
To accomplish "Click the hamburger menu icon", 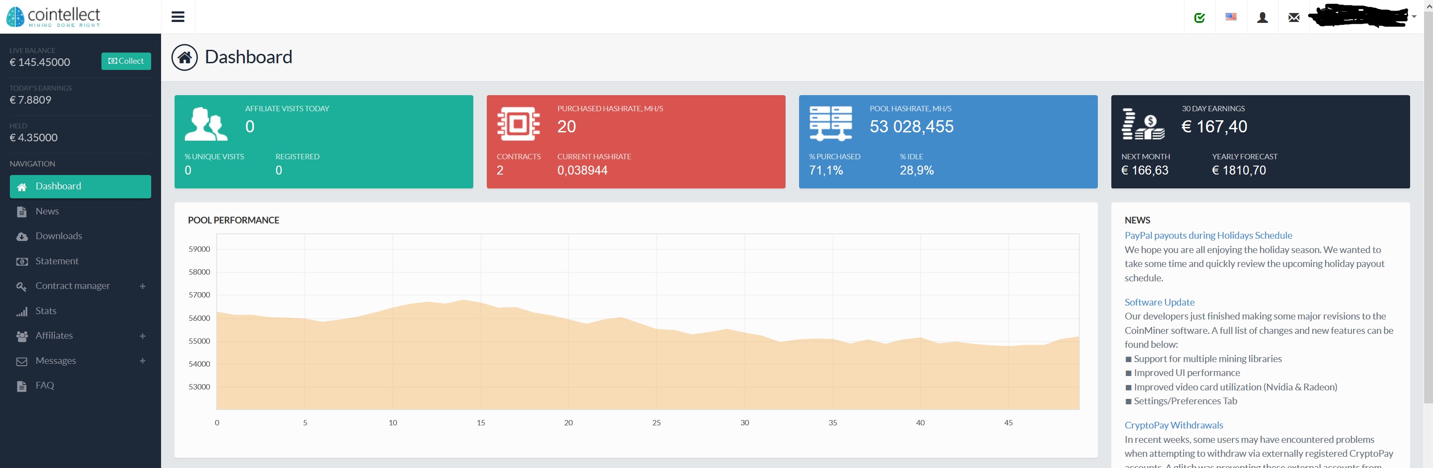I will [178, 17].
